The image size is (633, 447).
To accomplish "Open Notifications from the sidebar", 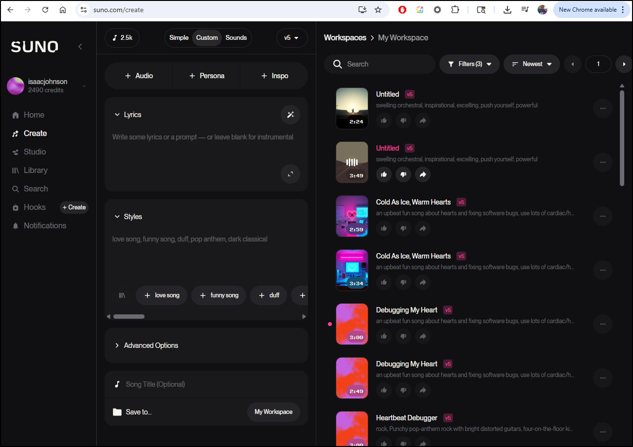I will click(x=45, y=225).
